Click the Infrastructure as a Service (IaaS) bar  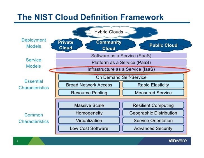(121, 69)
